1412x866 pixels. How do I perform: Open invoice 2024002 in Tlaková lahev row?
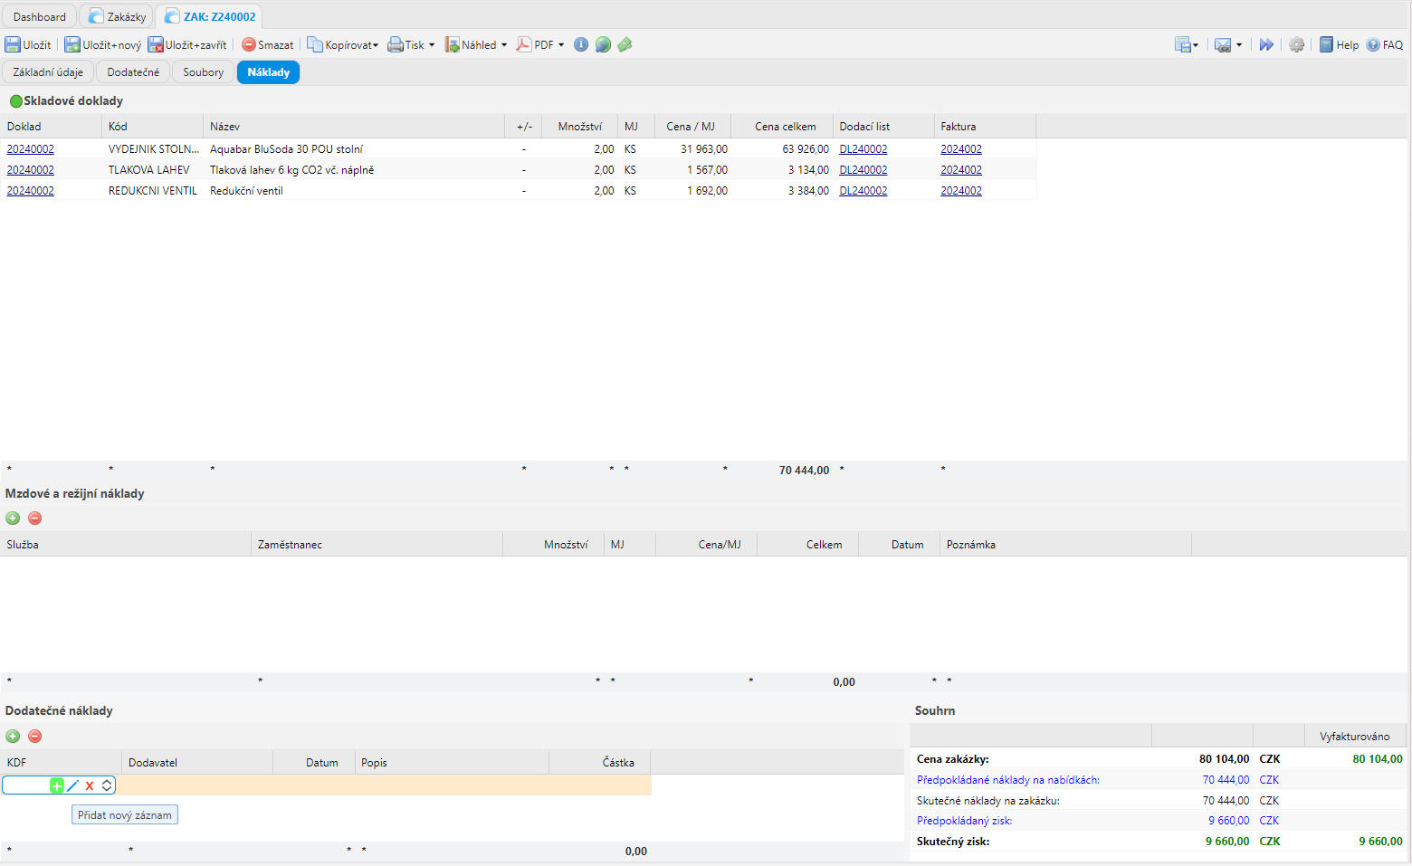pyautogui.click(x=960, y=170)
